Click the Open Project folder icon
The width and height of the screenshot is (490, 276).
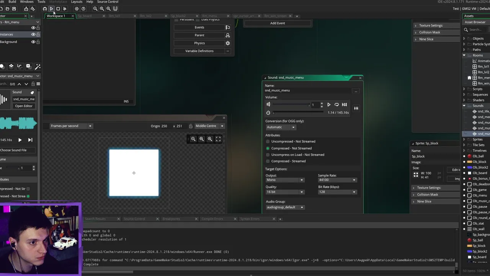(x=7, y=8)
